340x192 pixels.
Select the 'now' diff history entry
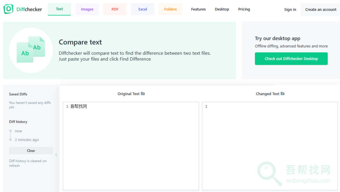(x=19, y=131)
